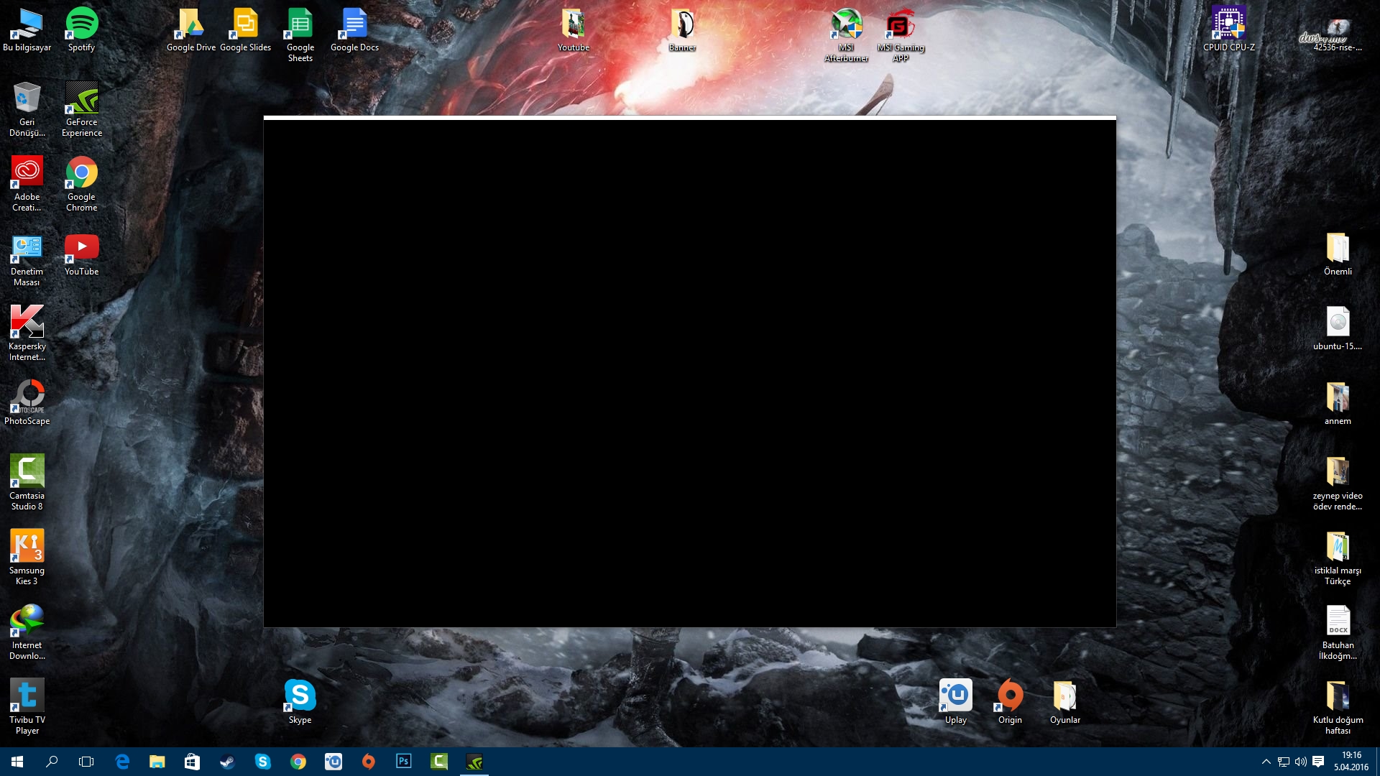The height and width of the screenshot is (776, 1380).
Task: Open CPUID CPU-Z shortcut
Action: coord(1229,29)
